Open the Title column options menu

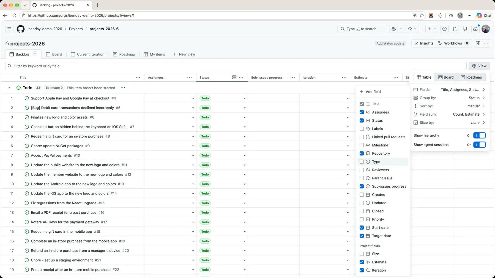click(138, 77)
